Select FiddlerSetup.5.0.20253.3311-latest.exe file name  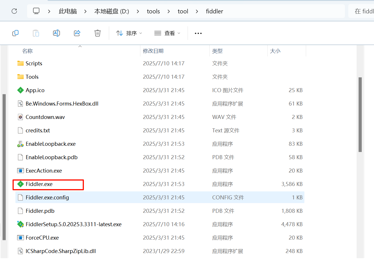pyautogui.click(x=74, y=224)
